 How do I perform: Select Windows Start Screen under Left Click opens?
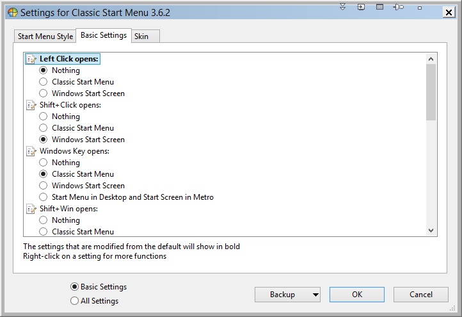pos(44,93)
